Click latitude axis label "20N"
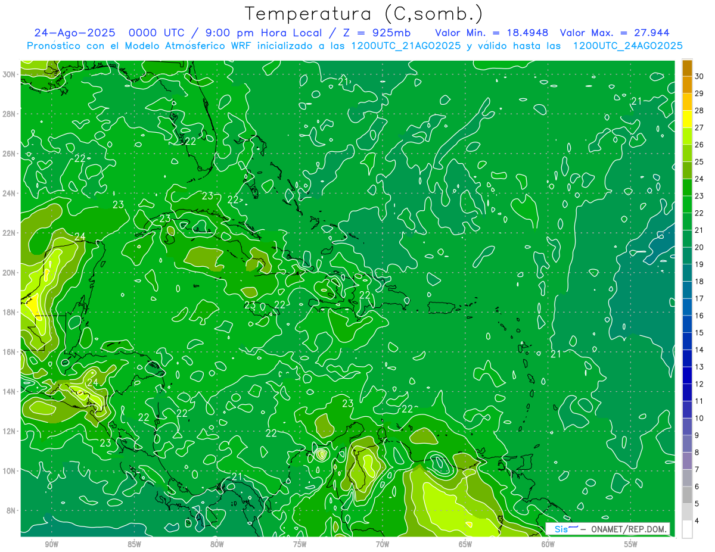 [9, 273]
